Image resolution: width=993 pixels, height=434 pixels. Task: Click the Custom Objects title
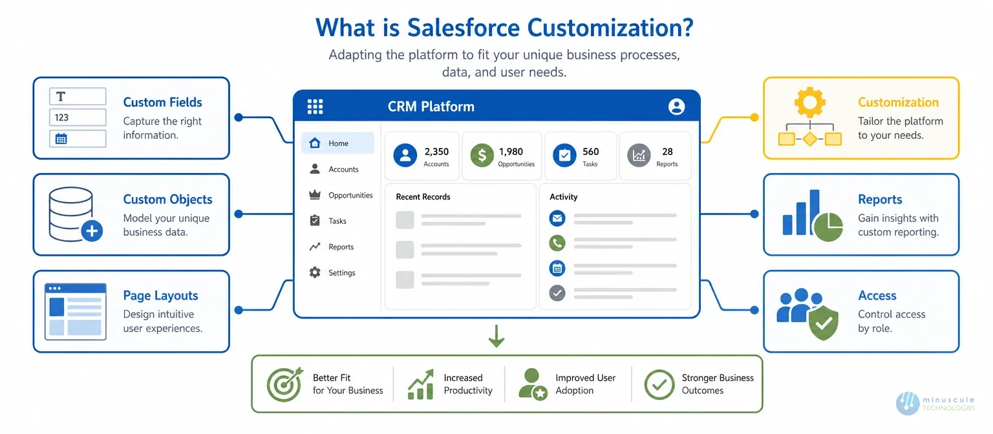pyautogui.click(x=167, y=200)
